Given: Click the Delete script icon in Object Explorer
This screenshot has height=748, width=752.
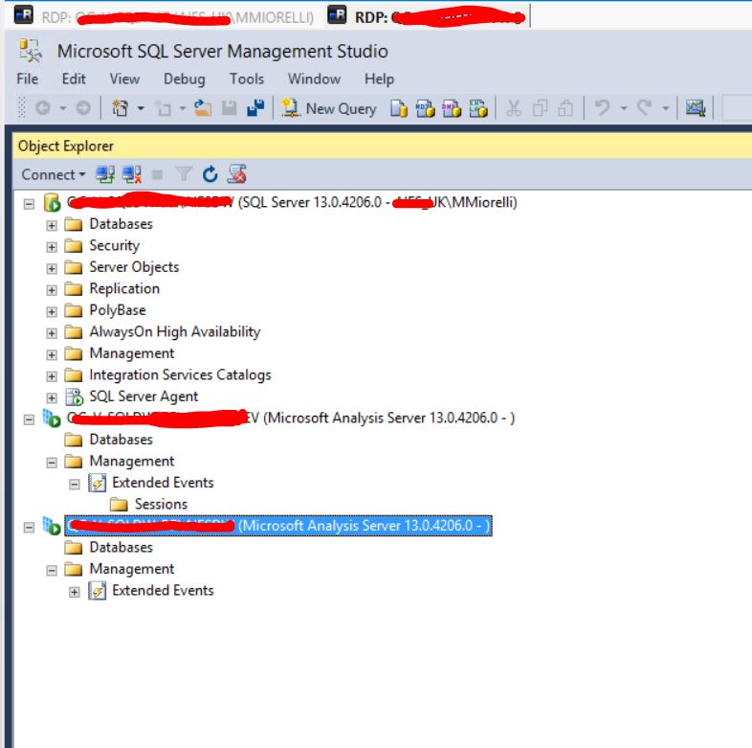Looking at the screenshot, I should (237, 174).
